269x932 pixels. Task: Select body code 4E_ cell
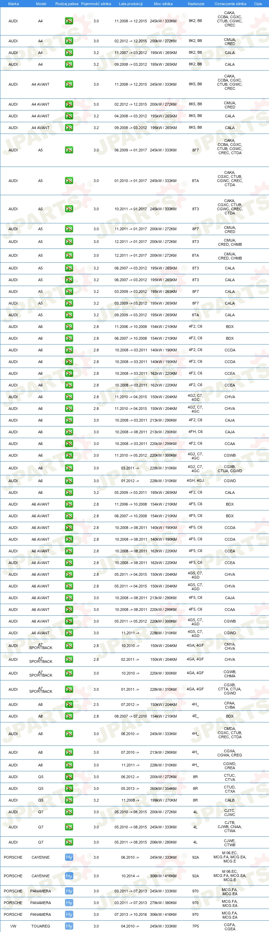click(x=195, y=716)
